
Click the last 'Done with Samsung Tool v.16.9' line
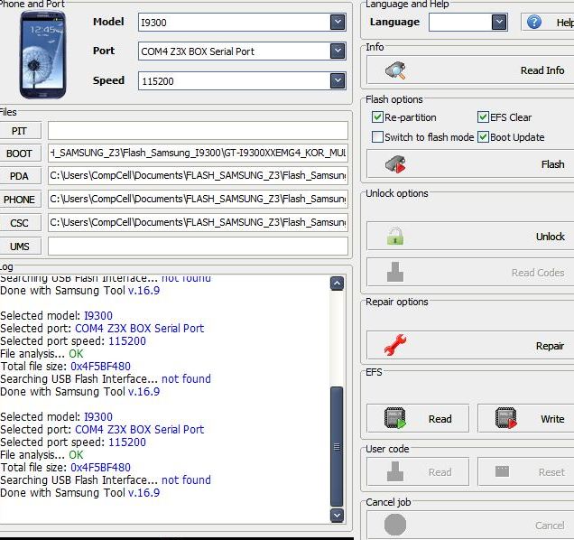pyautogui.click(x=80, y=493)
